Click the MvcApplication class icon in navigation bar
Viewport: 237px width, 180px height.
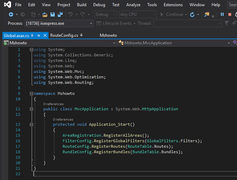coord(121,43)
